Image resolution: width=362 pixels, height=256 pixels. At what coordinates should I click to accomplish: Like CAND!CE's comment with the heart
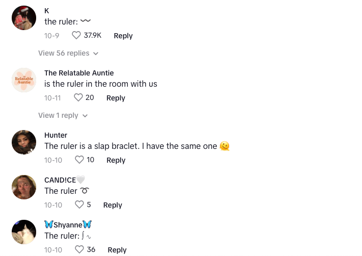tap(79, 204)
